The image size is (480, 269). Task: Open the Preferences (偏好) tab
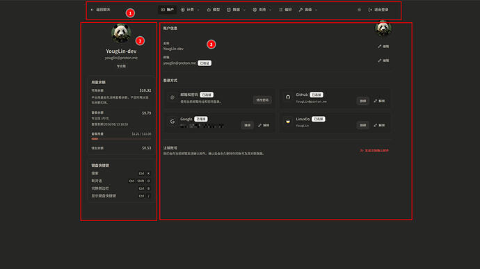285,10
